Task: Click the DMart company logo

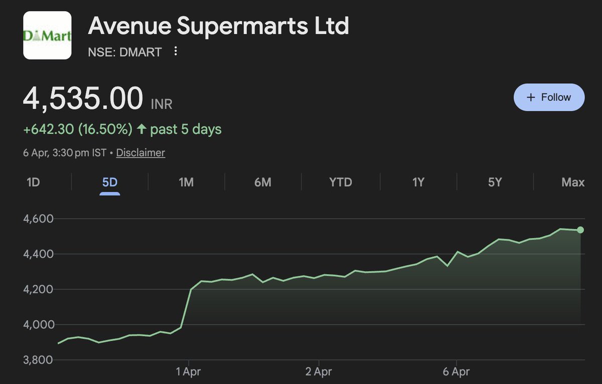Action: (x=48, y=36)
